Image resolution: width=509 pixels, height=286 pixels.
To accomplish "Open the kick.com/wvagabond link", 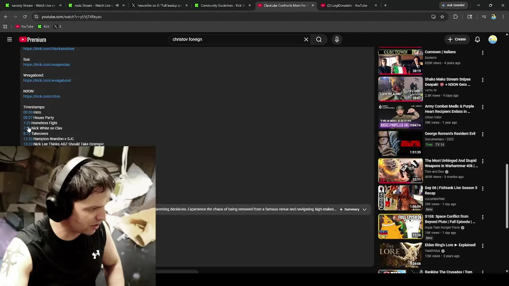I will click(x=47, y=80).
